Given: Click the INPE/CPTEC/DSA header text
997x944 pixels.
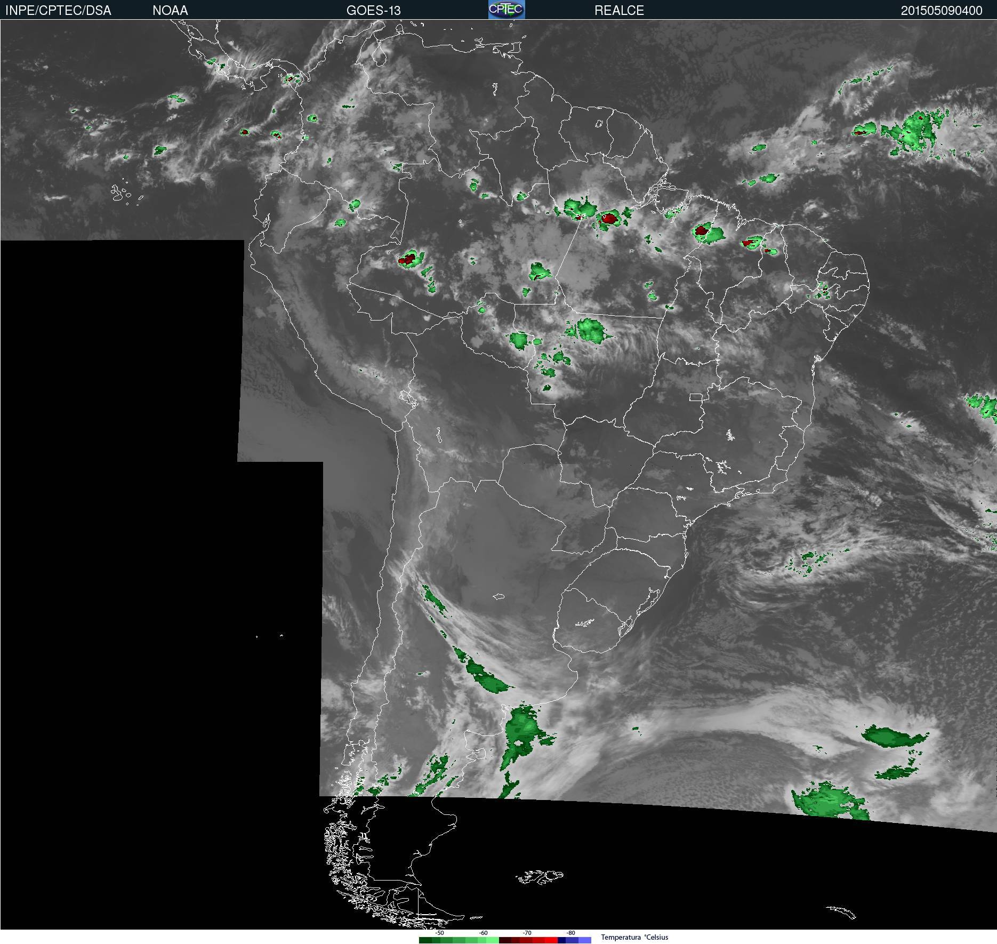Looking at the screenshot, I should tap(58, 11).
